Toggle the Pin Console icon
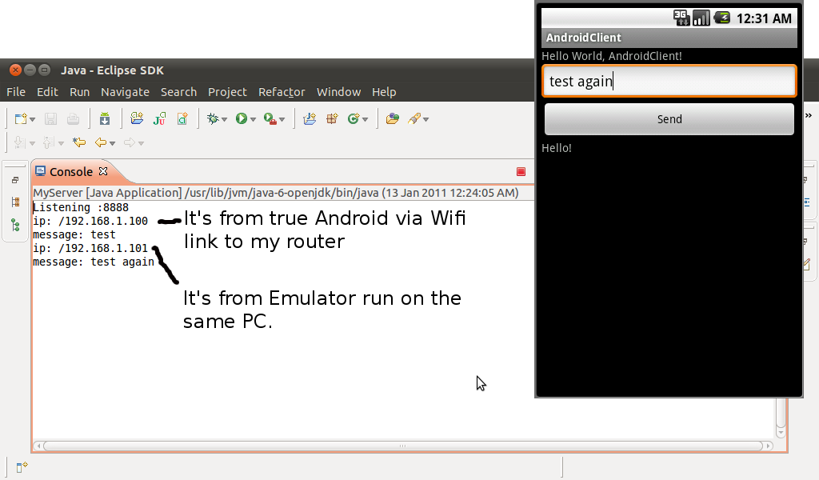 click(x=14, y=179)
